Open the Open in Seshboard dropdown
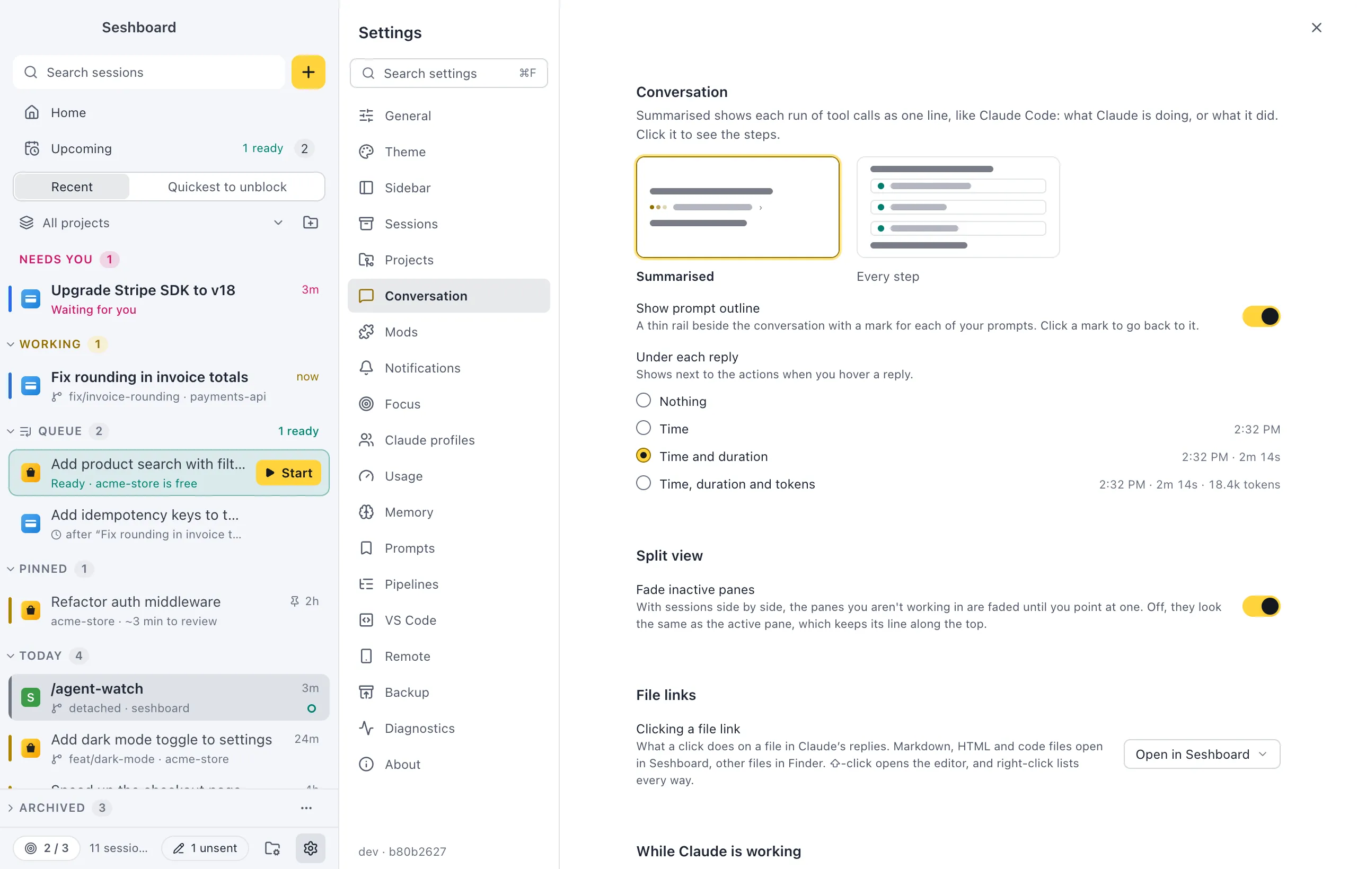This screenshot has width=1357, height=869. click(1202, 755)
